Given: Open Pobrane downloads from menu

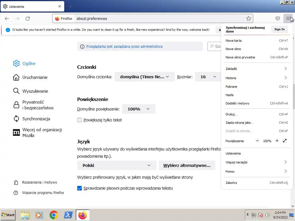Looking at the screenshot, I should click(x=257, y=87).
